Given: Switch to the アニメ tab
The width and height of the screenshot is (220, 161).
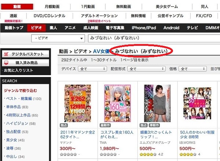Looking at the screenshot, I should 70,28.
